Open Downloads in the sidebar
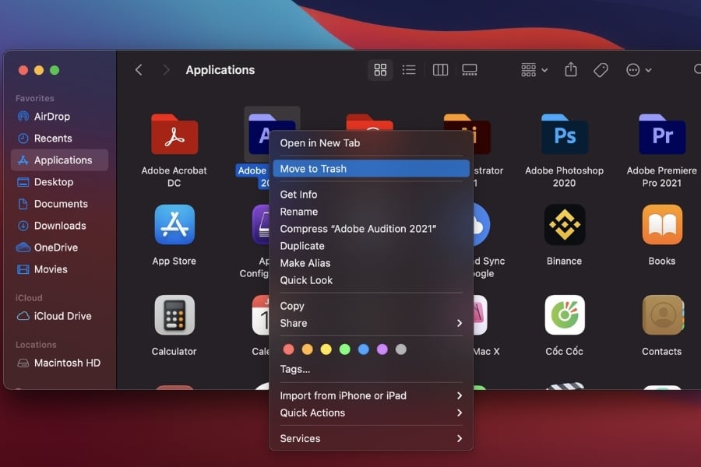Viewport: 701px width, 467px height. 60,226
